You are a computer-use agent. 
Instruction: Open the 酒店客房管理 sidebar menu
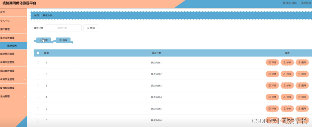point(13,71)
